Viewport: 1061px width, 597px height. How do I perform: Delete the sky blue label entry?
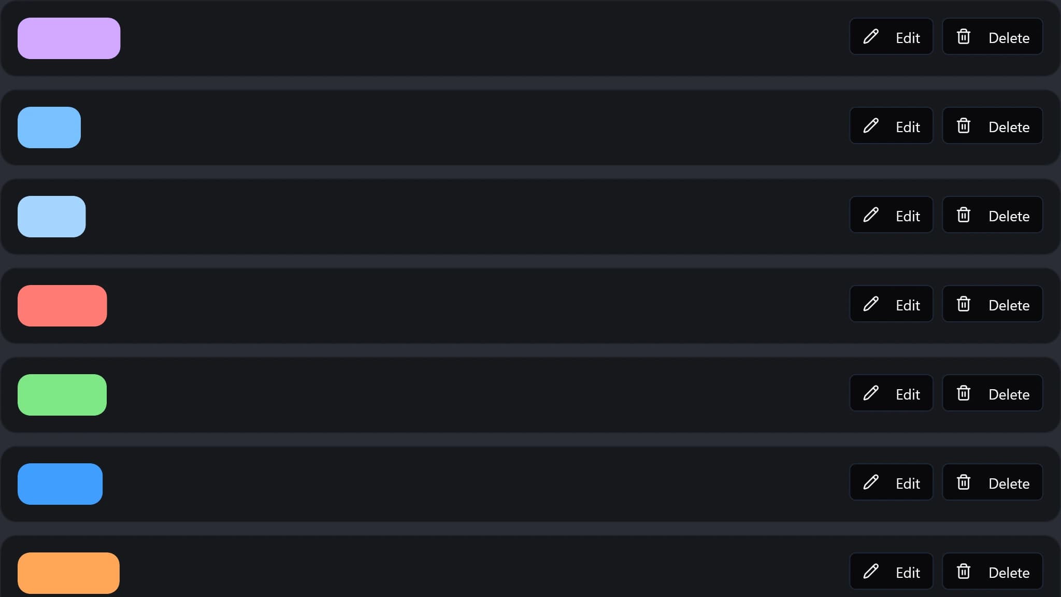coord(992,126)
